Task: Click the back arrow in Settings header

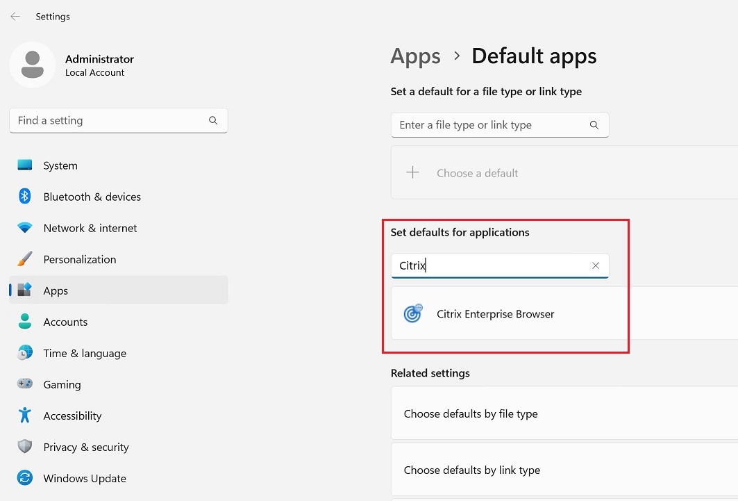Action: pos(15,17)
